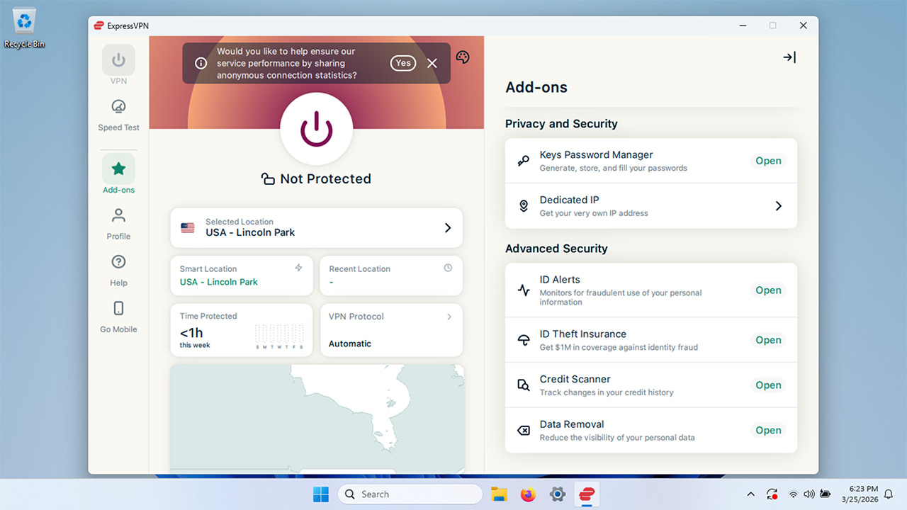Click the theme palette icon near the banner

pos(462,57)
